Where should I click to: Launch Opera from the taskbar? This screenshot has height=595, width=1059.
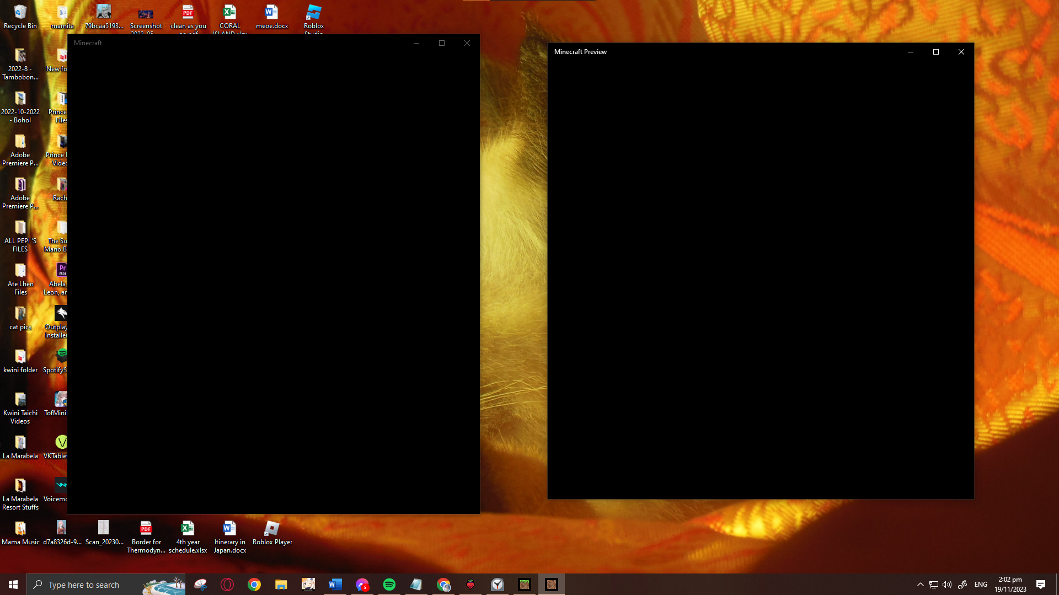(x=227, y=585)
